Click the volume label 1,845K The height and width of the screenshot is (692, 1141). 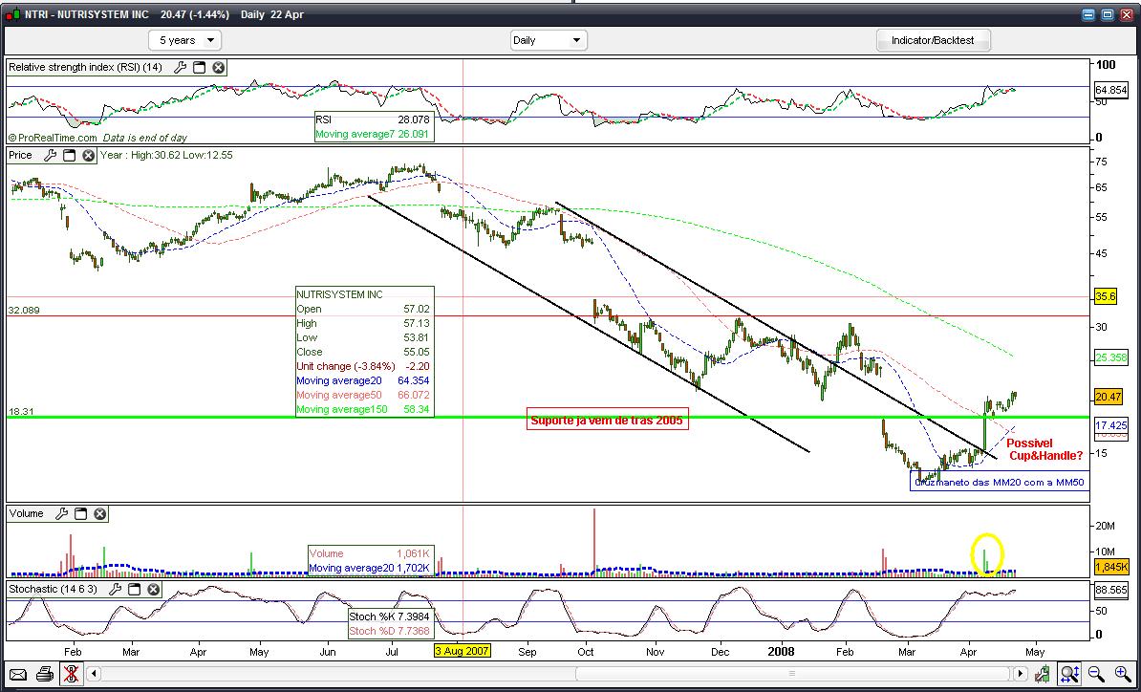point(1111,567)
